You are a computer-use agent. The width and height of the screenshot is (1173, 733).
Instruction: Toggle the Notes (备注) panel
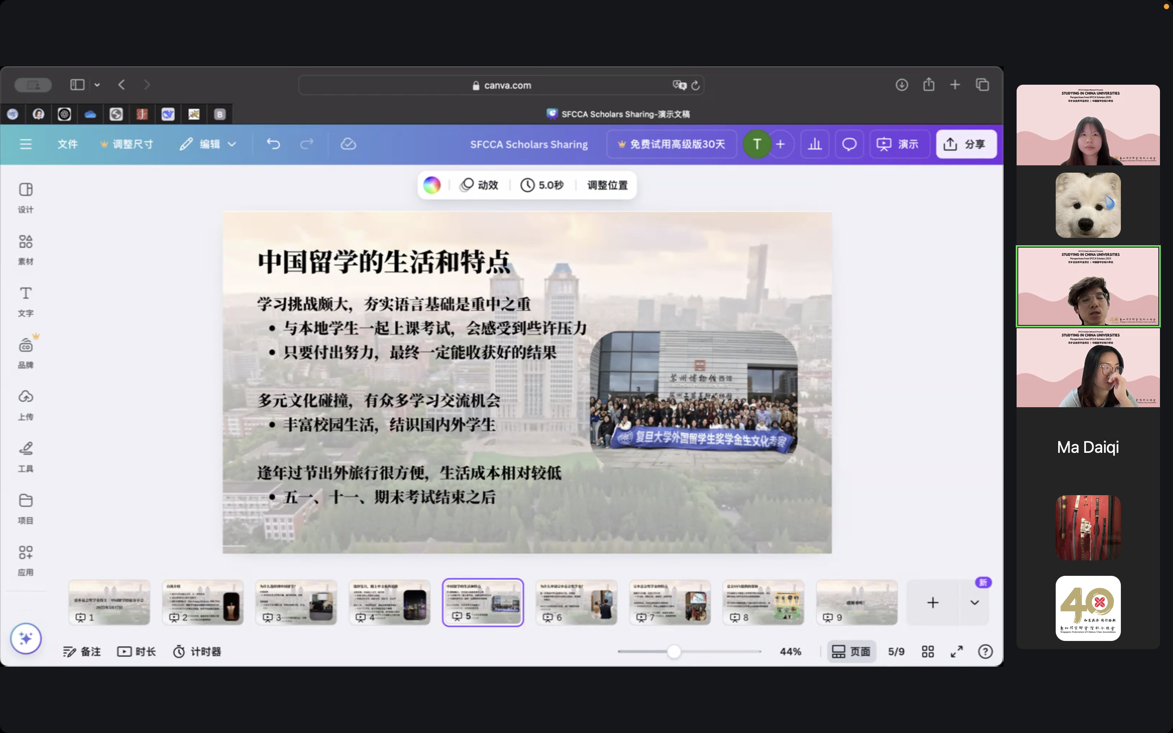pyautogui.click(x=82, y=652)
